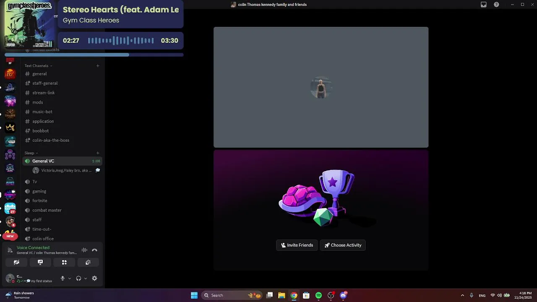The image size is (537, 302).
Task: Turn on camera in voice panel
Action: (x=16, y=262)
